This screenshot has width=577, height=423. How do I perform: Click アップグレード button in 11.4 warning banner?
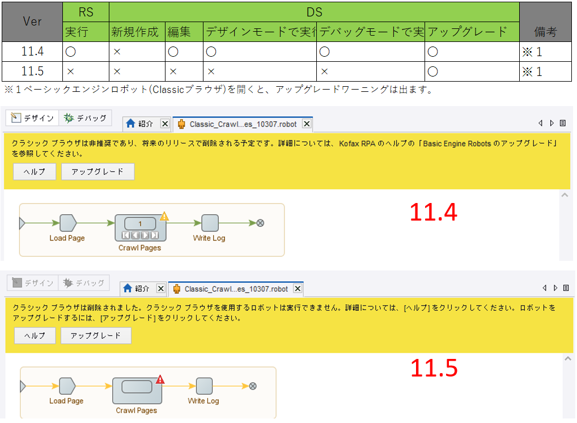(x=97, y=172)
